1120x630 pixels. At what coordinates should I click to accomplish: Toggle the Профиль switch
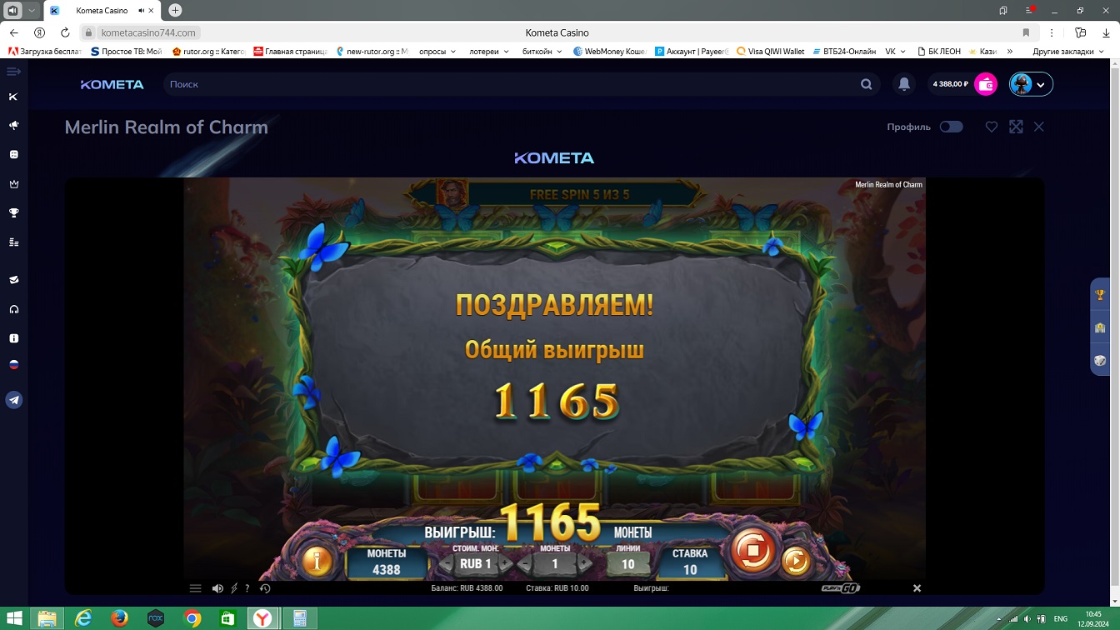(x=951, y=127)
